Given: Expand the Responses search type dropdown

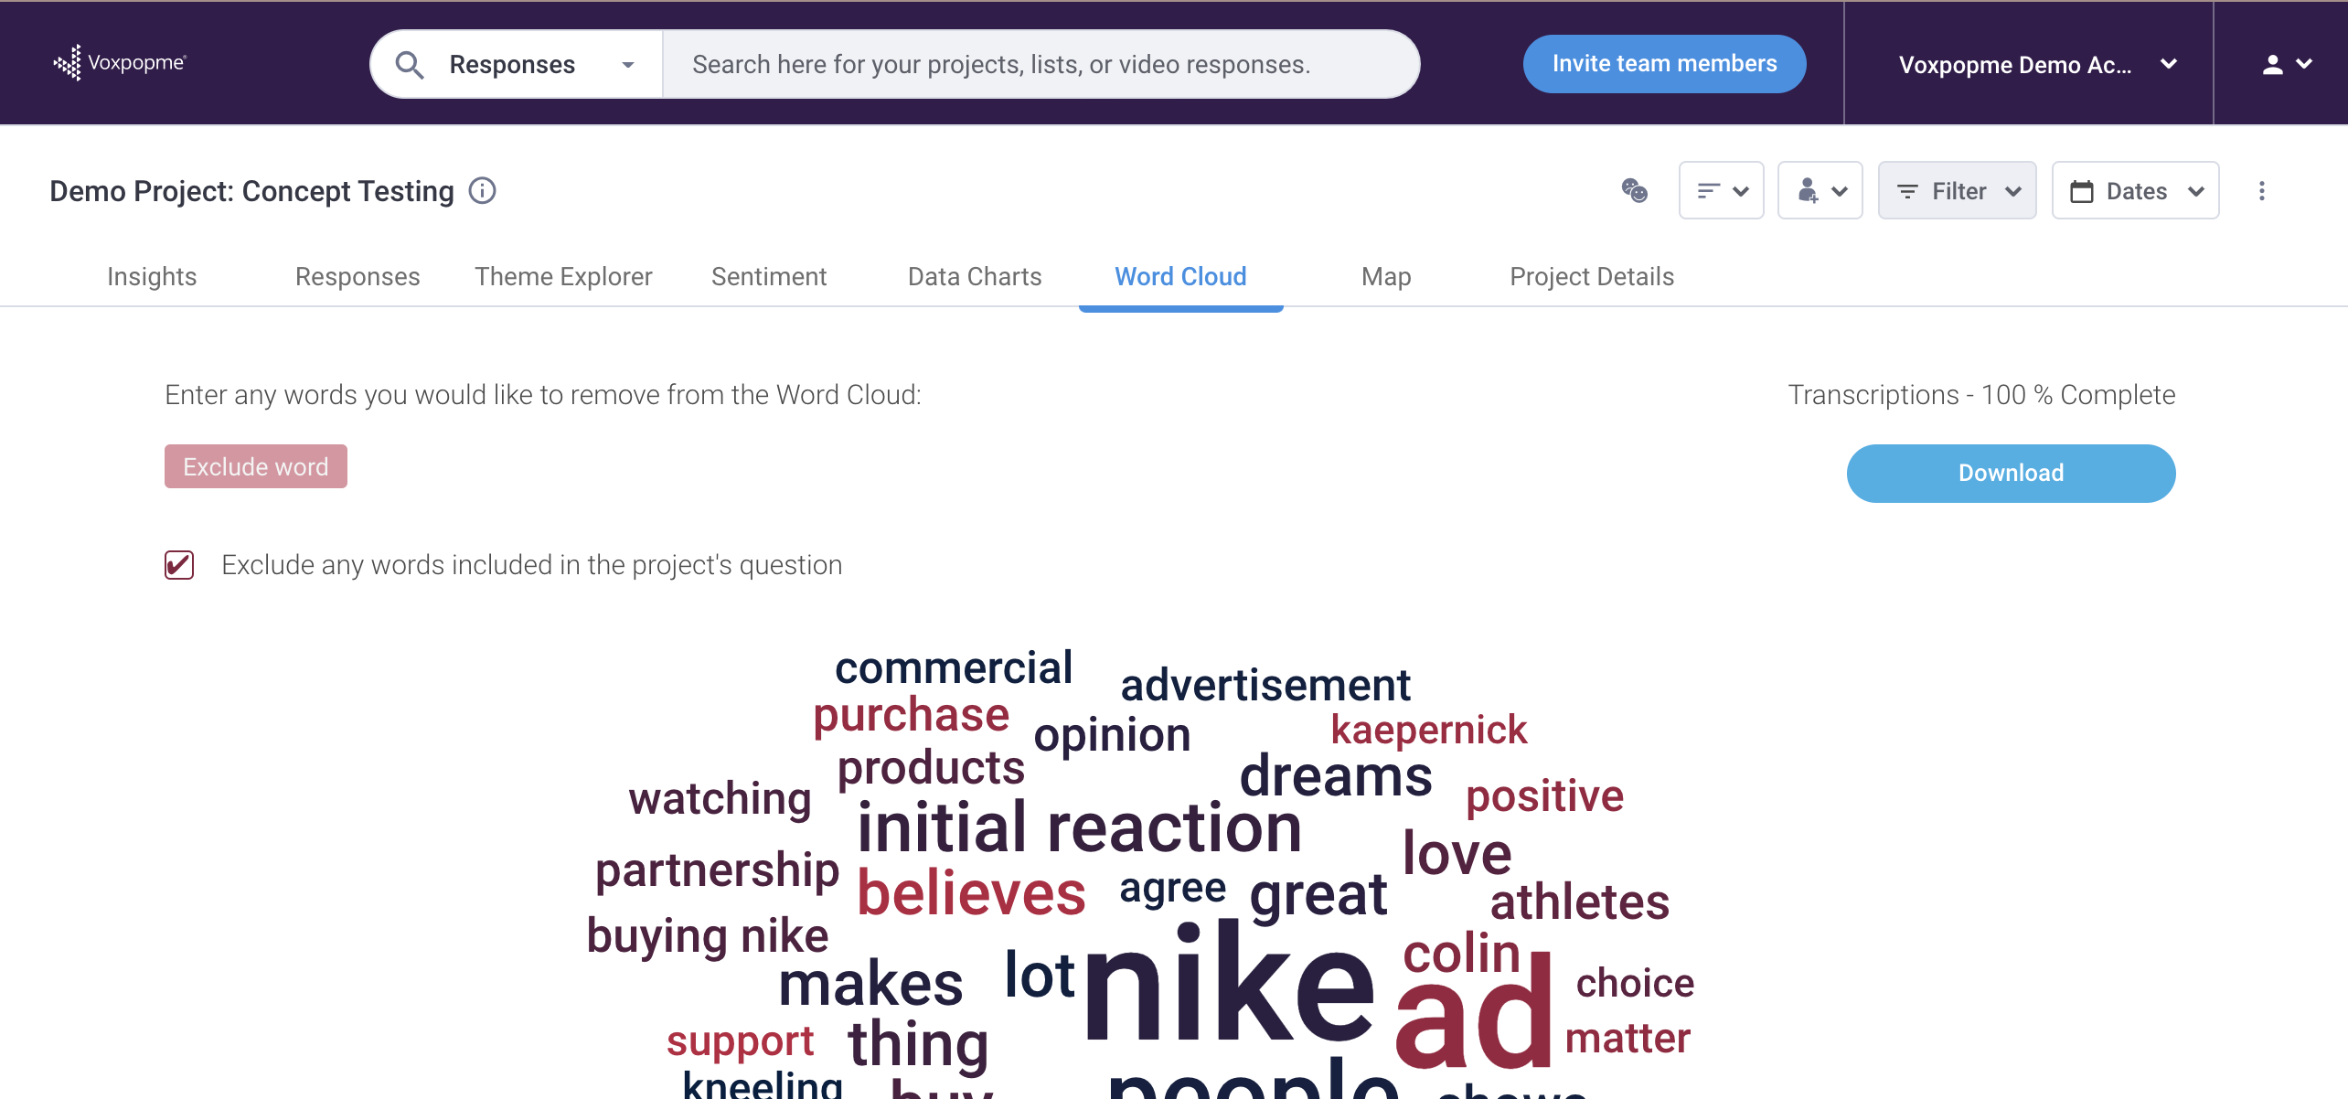Looking at the screenshot, I should (x=541, y=65).
